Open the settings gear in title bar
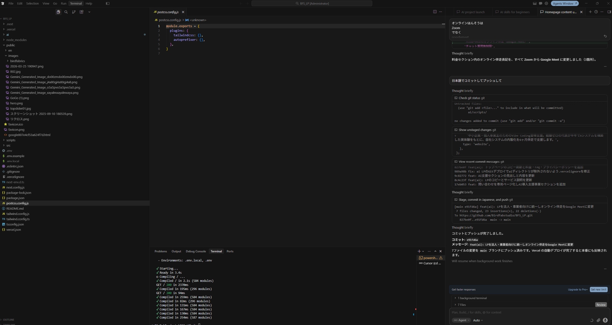Screen dimensions: 612x325 tap(546, 3)
